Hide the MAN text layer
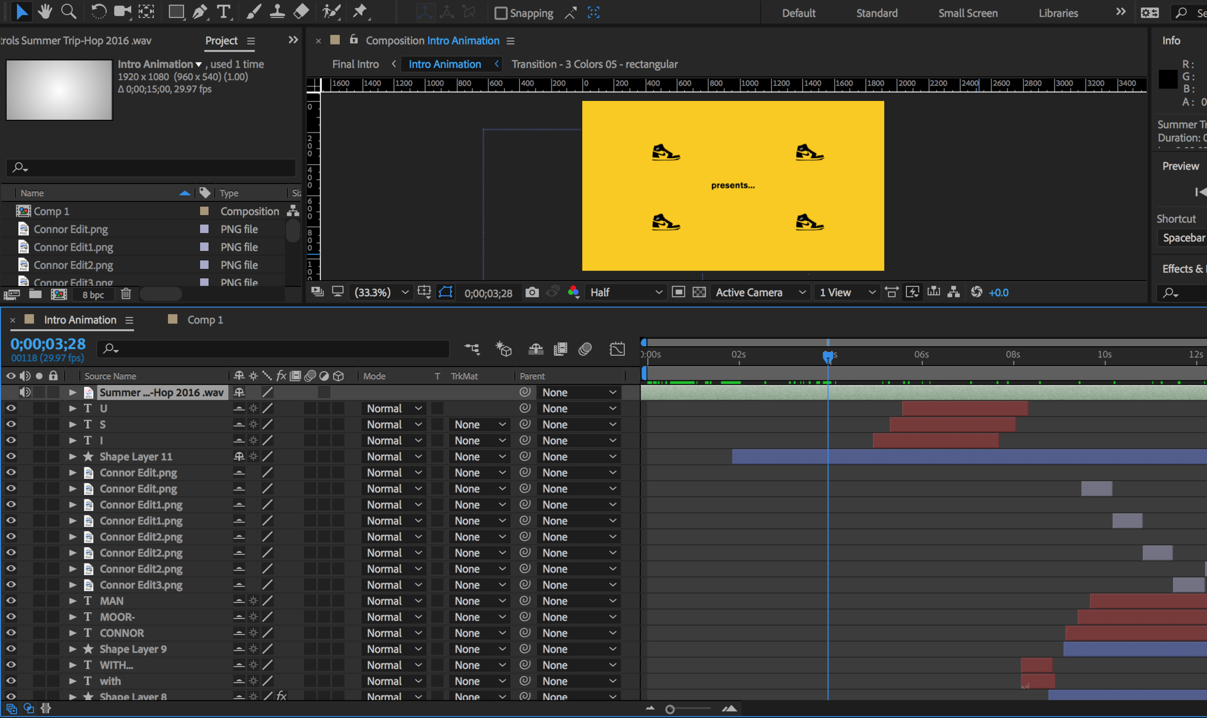 (x=11, y=601)
